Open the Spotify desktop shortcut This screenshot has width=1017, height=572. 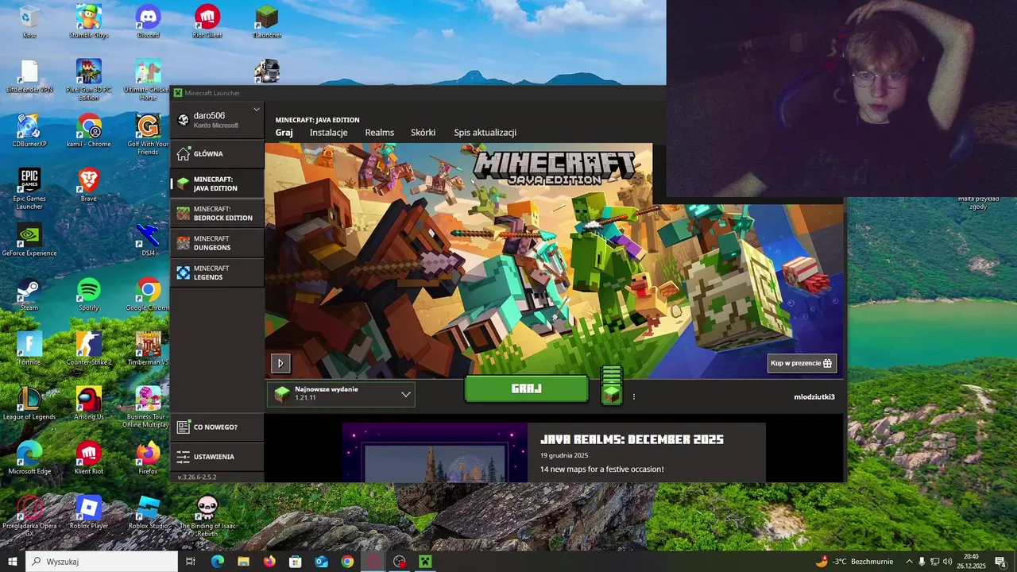point(89,294)
